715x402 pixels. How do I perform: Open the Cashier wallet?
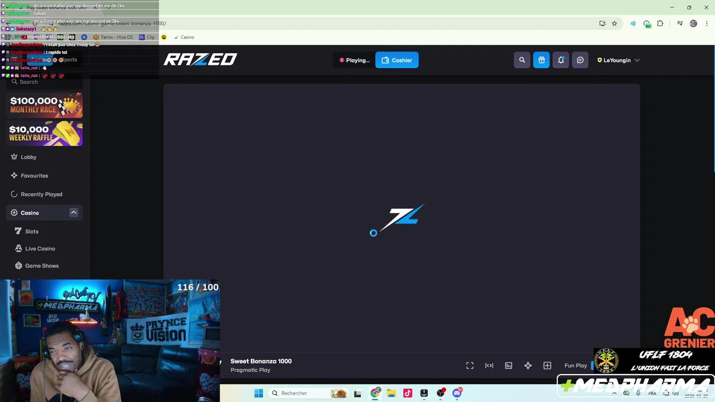(397, 60)
